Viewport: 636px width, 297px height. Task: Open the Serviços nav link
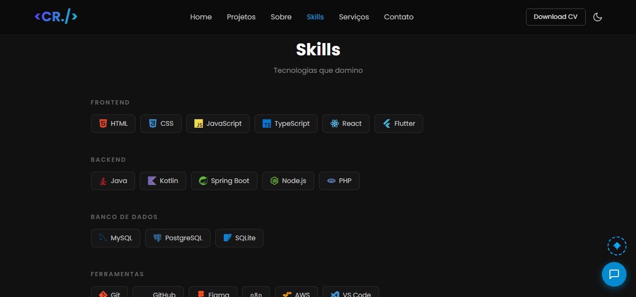pos(354,17)
